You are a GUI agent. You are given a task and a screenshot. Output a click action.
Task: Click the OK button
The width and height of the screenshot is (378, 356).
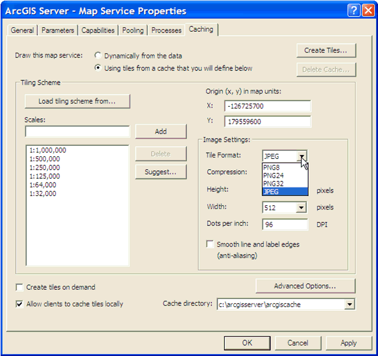click(248, 343)
